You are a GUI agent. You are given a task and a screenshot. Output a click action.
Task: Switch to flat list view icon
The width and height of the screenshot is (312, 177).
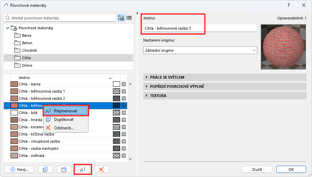pos(129,18)
